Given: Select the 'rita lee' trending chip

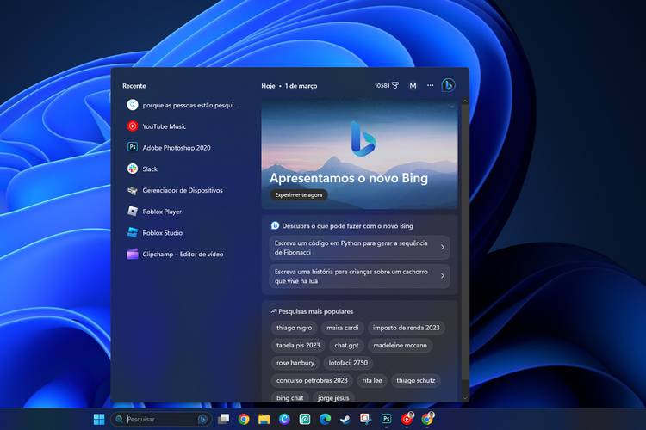Looking at the screenshot, I should pyautogui.click(x=372, y=381).
